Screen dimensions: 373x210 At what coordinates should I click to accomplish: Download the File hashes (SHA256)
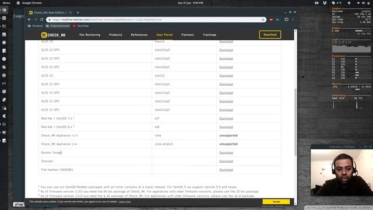[x=226, y=170]
